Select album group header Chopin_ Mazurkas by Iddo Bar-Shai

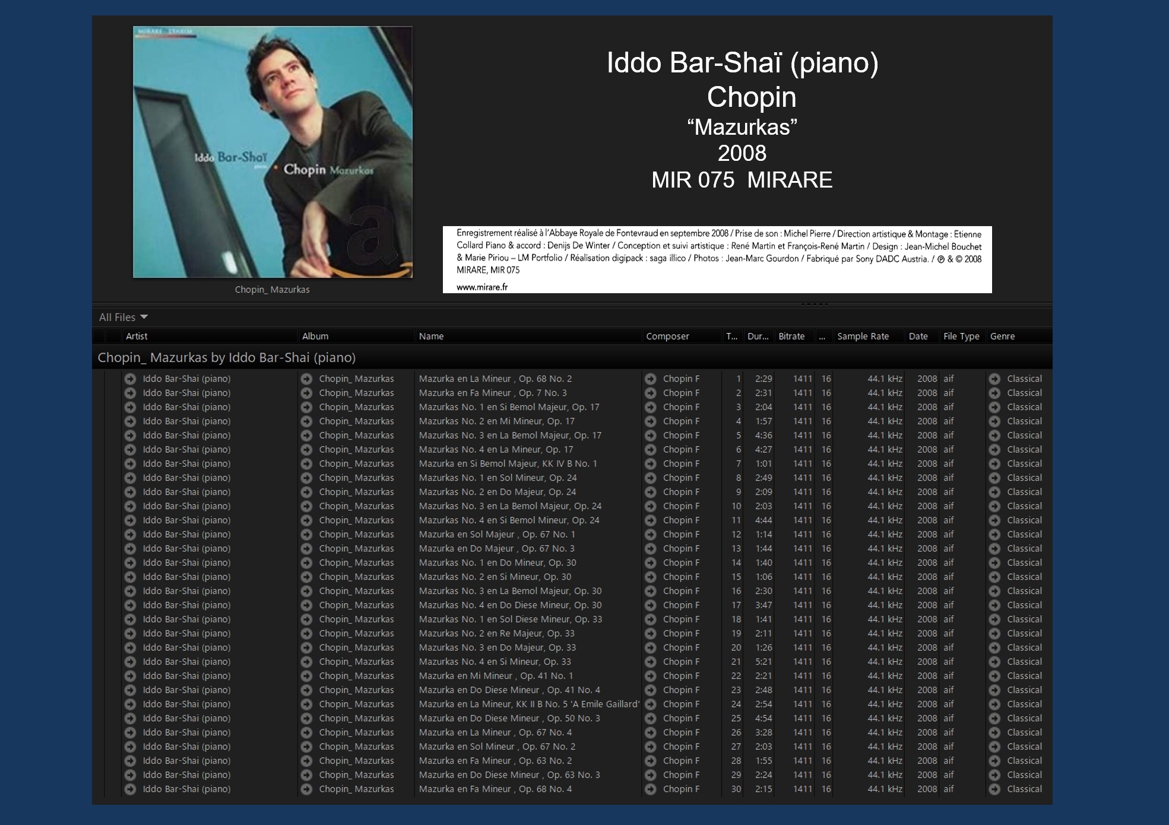pos(226,357)
